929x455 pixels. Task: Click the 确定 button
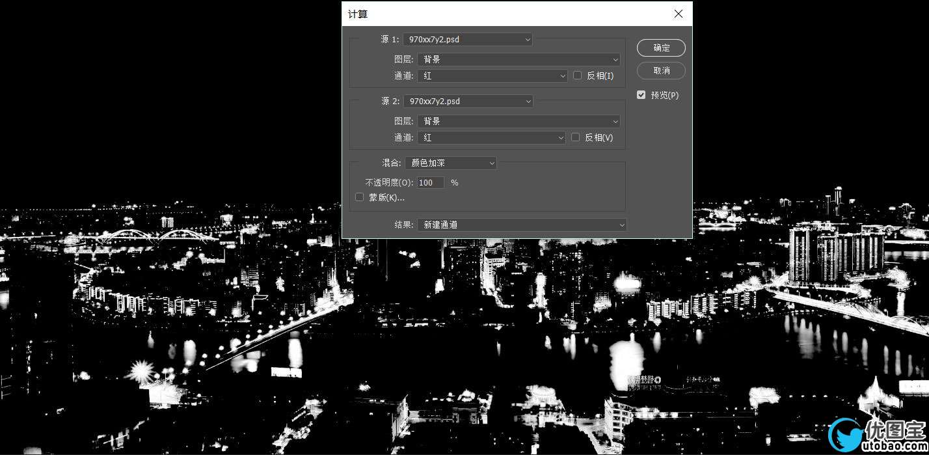tap(661, 48)
